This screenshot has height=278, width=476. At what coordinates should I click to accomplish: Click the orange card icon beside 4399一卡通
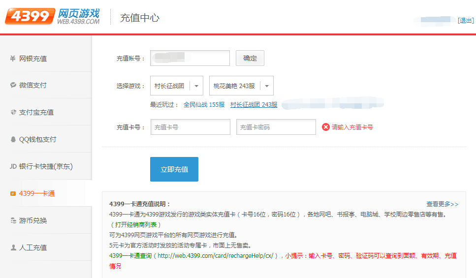point(13,193)
